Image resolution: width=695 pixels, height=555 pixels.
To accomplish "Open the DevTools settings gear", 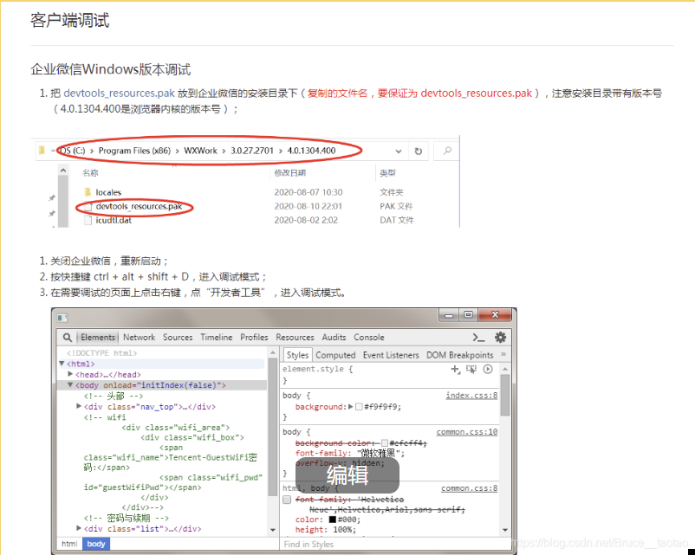I will [500, 338].
